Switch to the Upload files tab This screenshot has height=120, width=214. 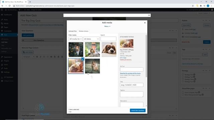pos(73,31)
